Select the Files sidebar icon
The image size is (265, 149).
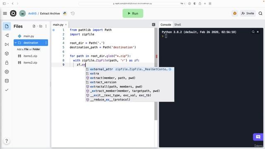point(7,26)
